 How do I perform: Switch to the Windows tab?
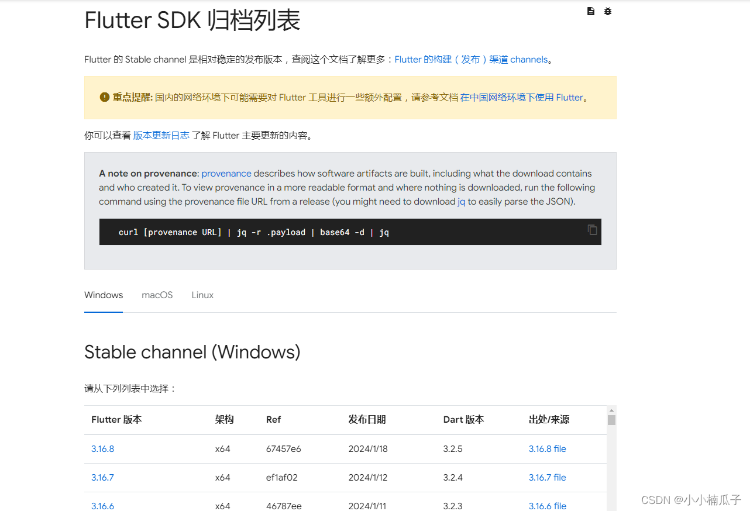pos(104,295)
